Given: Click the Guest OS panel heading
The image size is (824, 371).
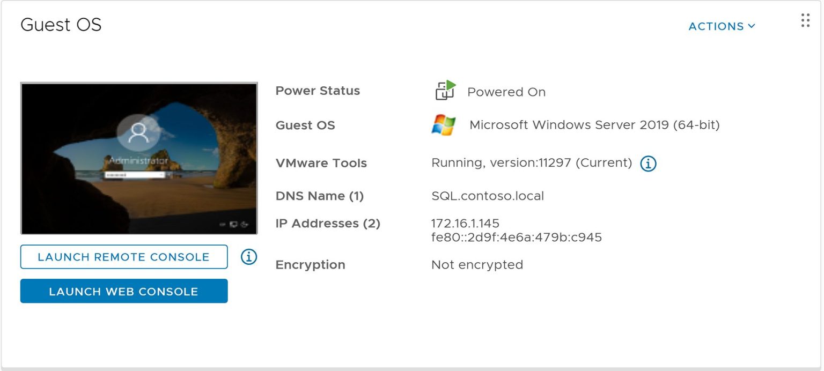Looking at the screenshot, I should click(60, 25).
